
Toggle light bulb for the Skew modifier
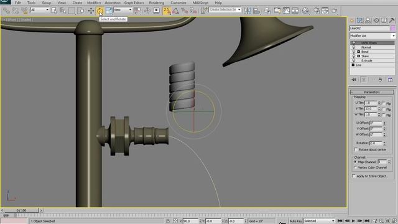pos(354,56)
